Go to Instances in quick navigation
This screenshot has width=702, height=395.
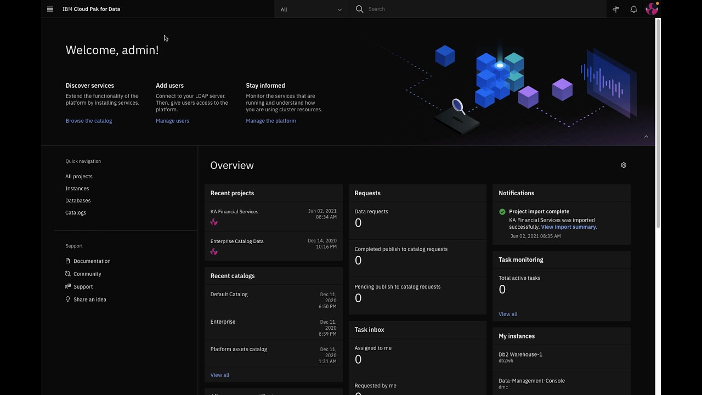[x=77, y=189]
